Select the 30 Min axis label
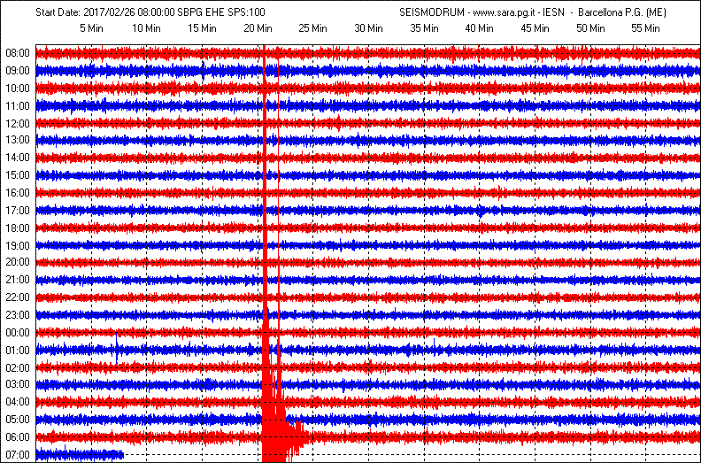This screenshot has height=463, width=701. tap(369, 28)
